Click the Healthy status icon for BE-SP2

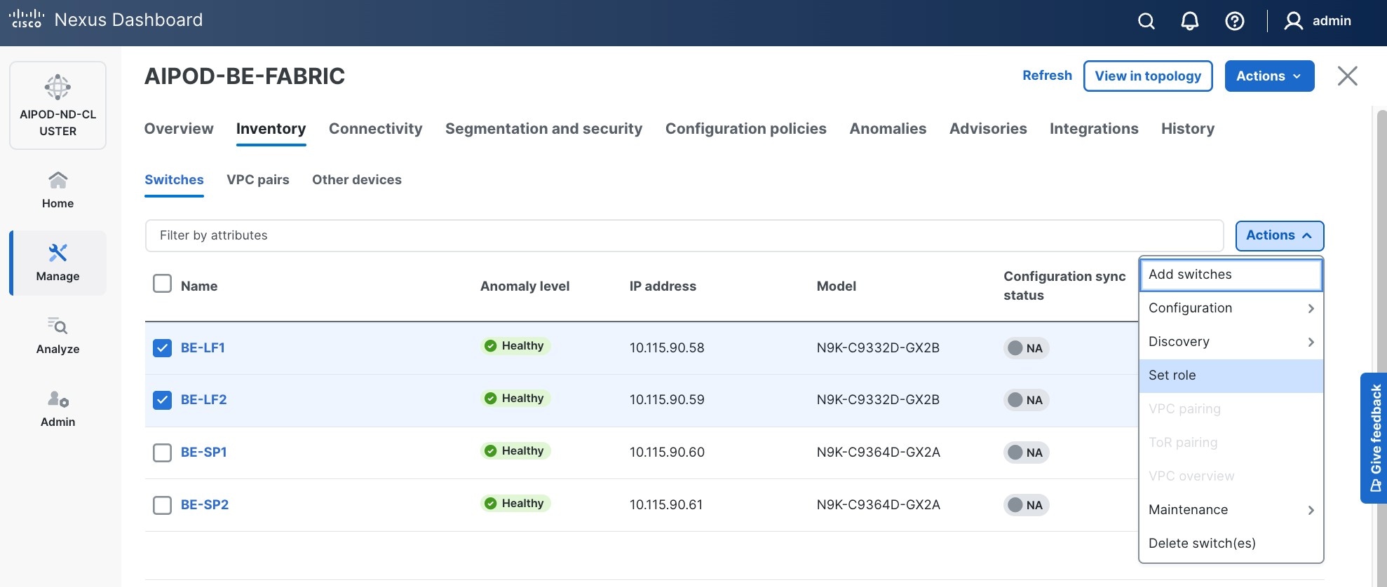(491, 504)
